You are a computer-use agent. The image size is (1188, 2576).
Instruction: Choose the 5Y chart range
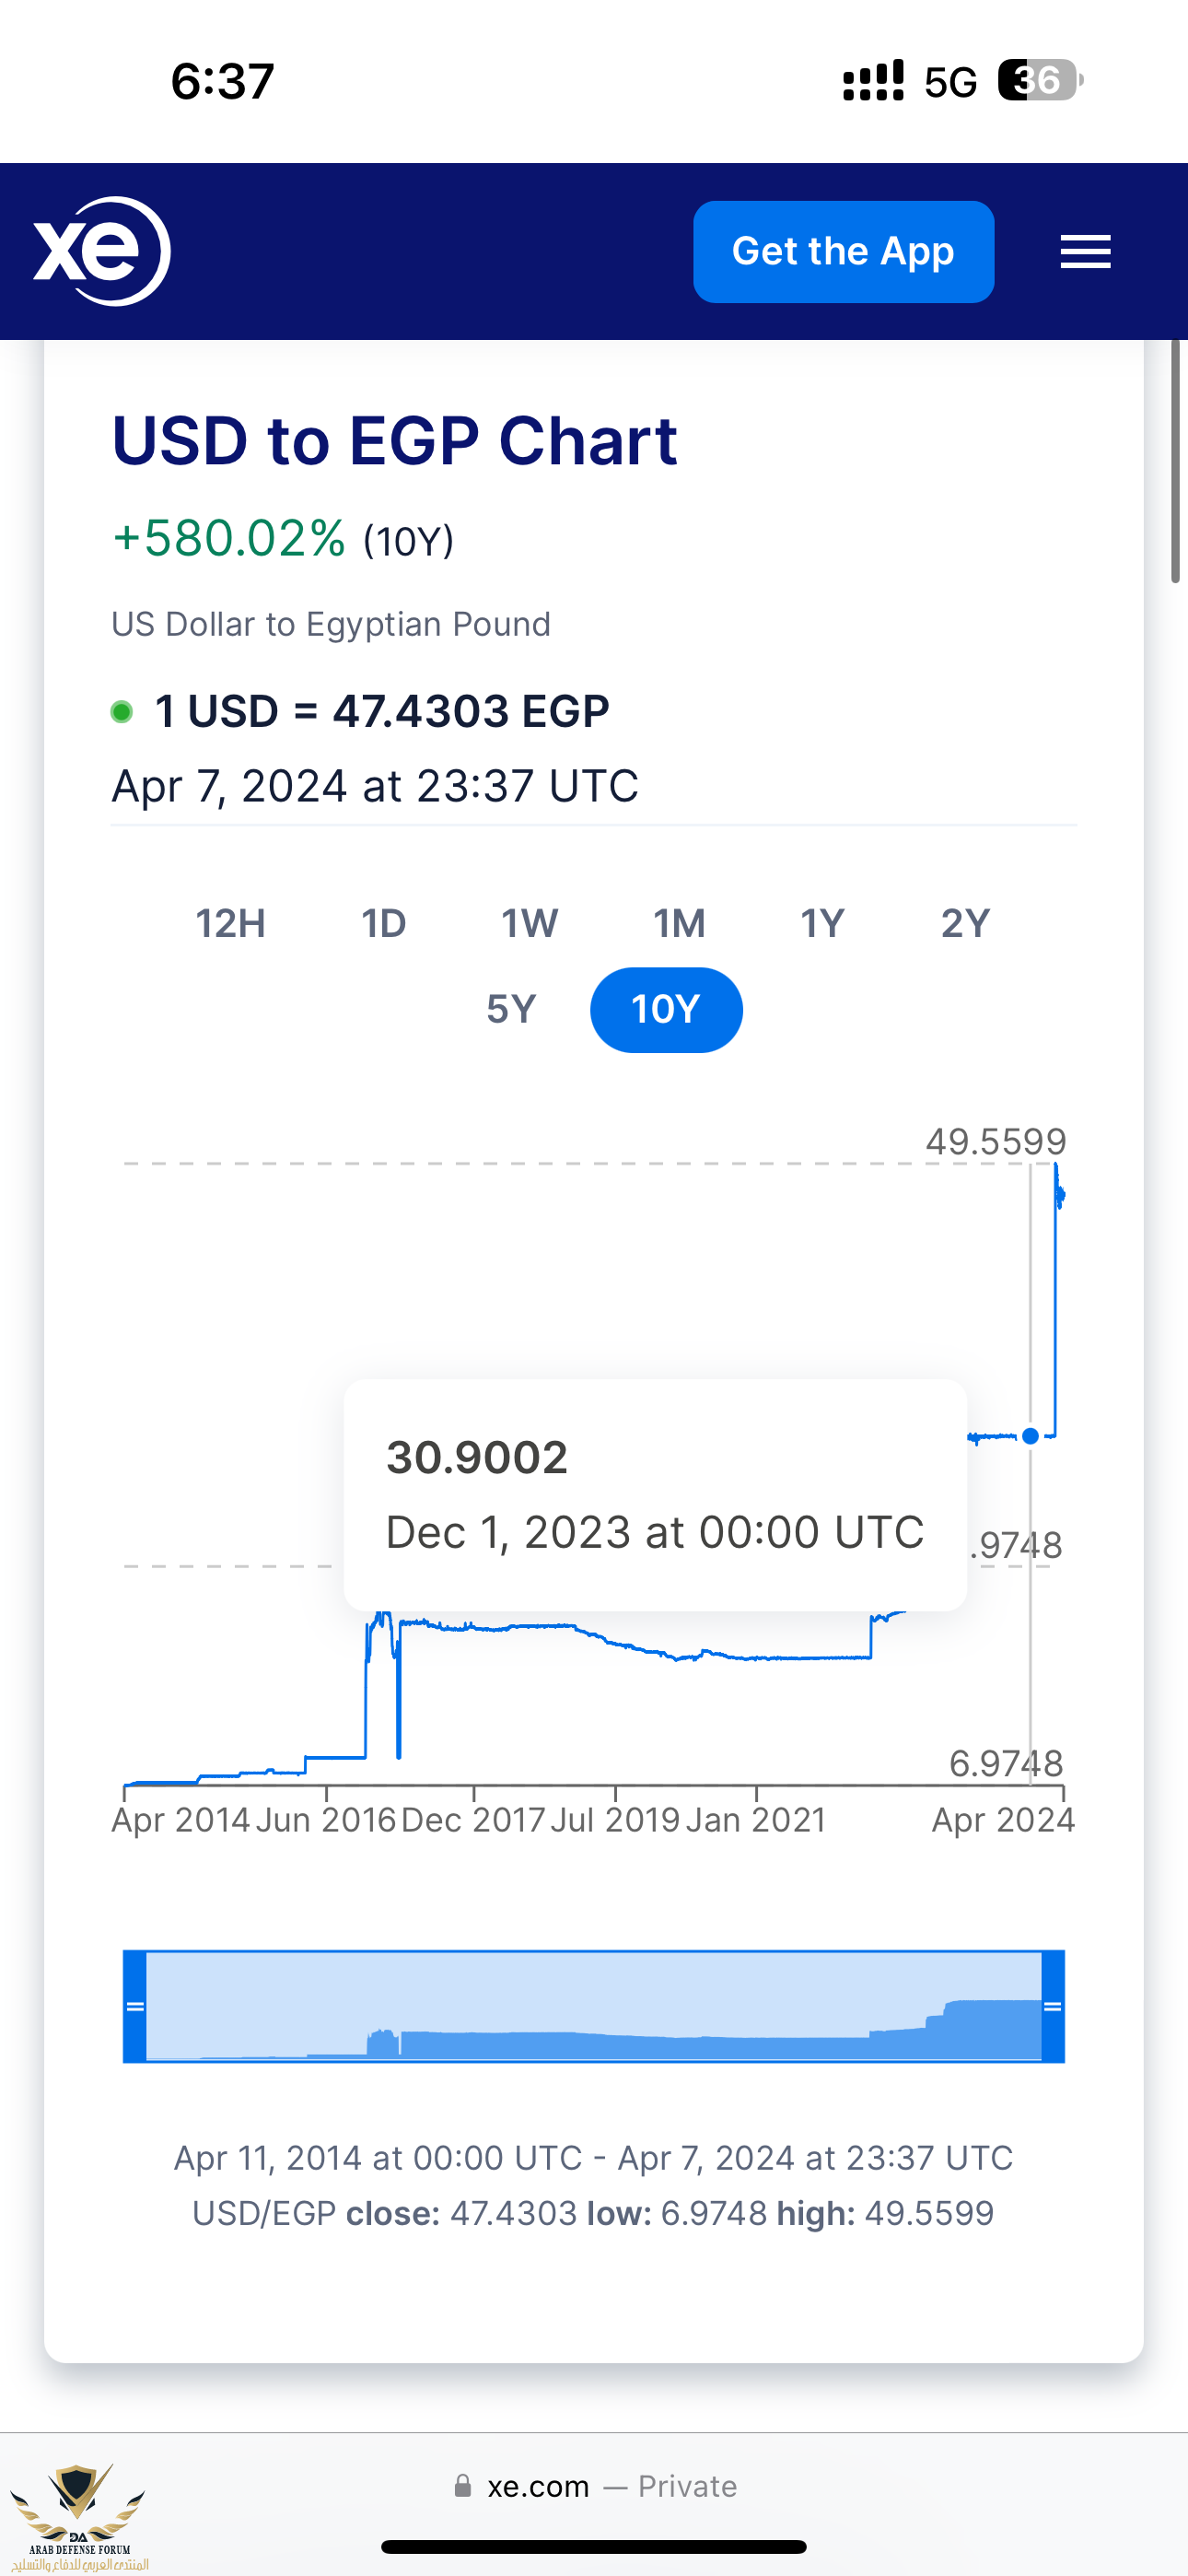[x=511, y=1009]
